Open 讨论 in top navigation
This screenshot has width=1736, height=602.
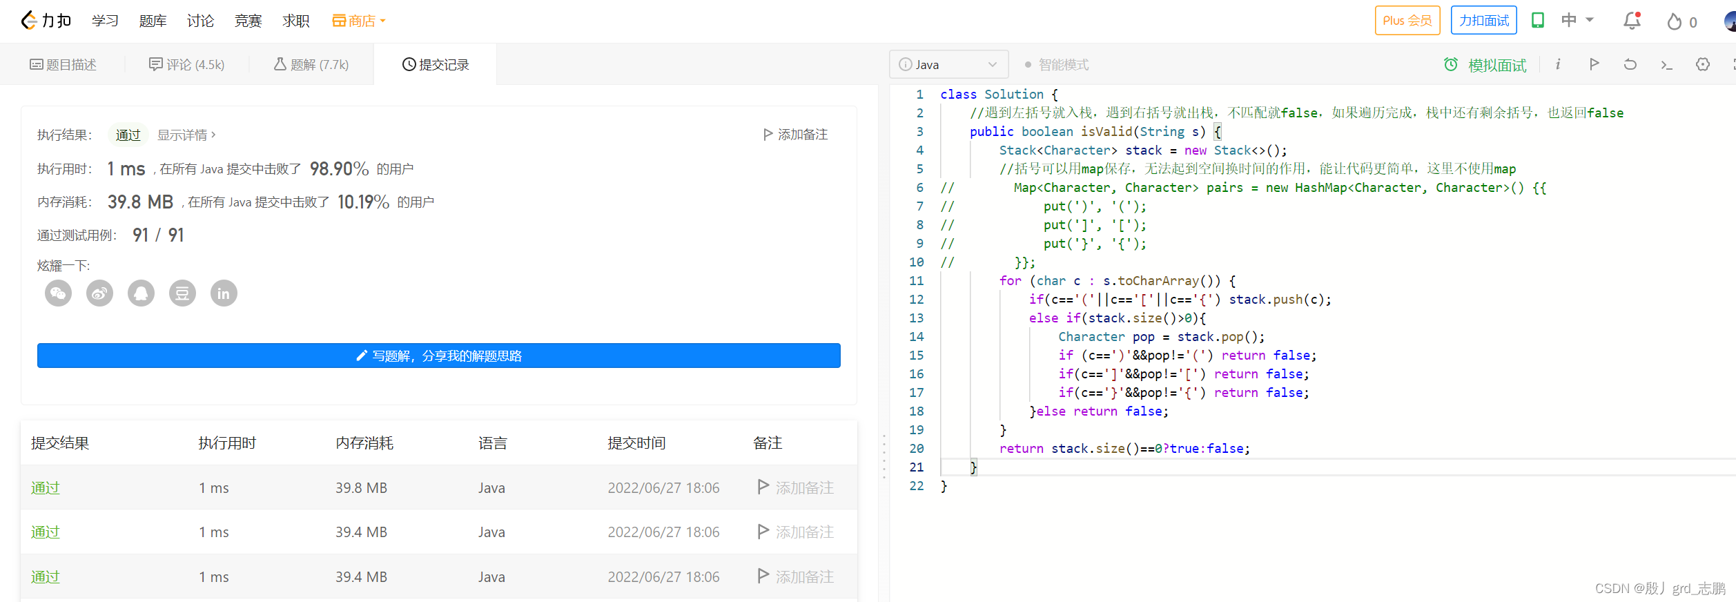click(x=200, y=21)
